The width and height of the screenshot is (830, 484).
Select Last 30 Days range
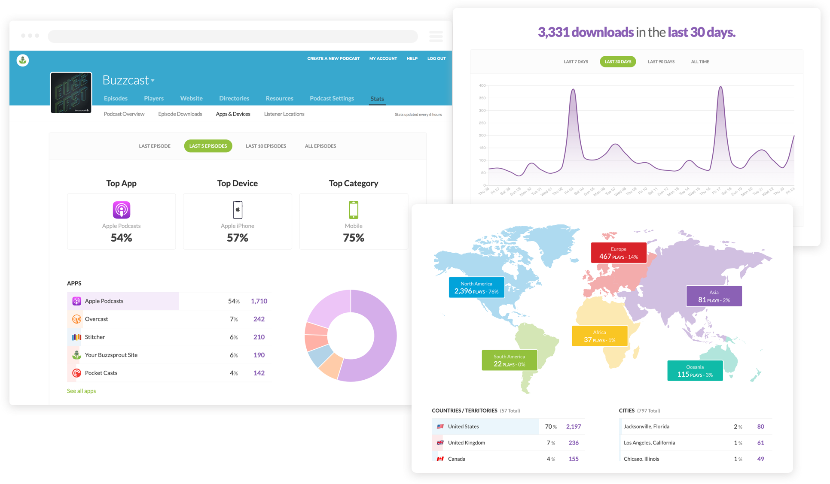click(618, 62)
